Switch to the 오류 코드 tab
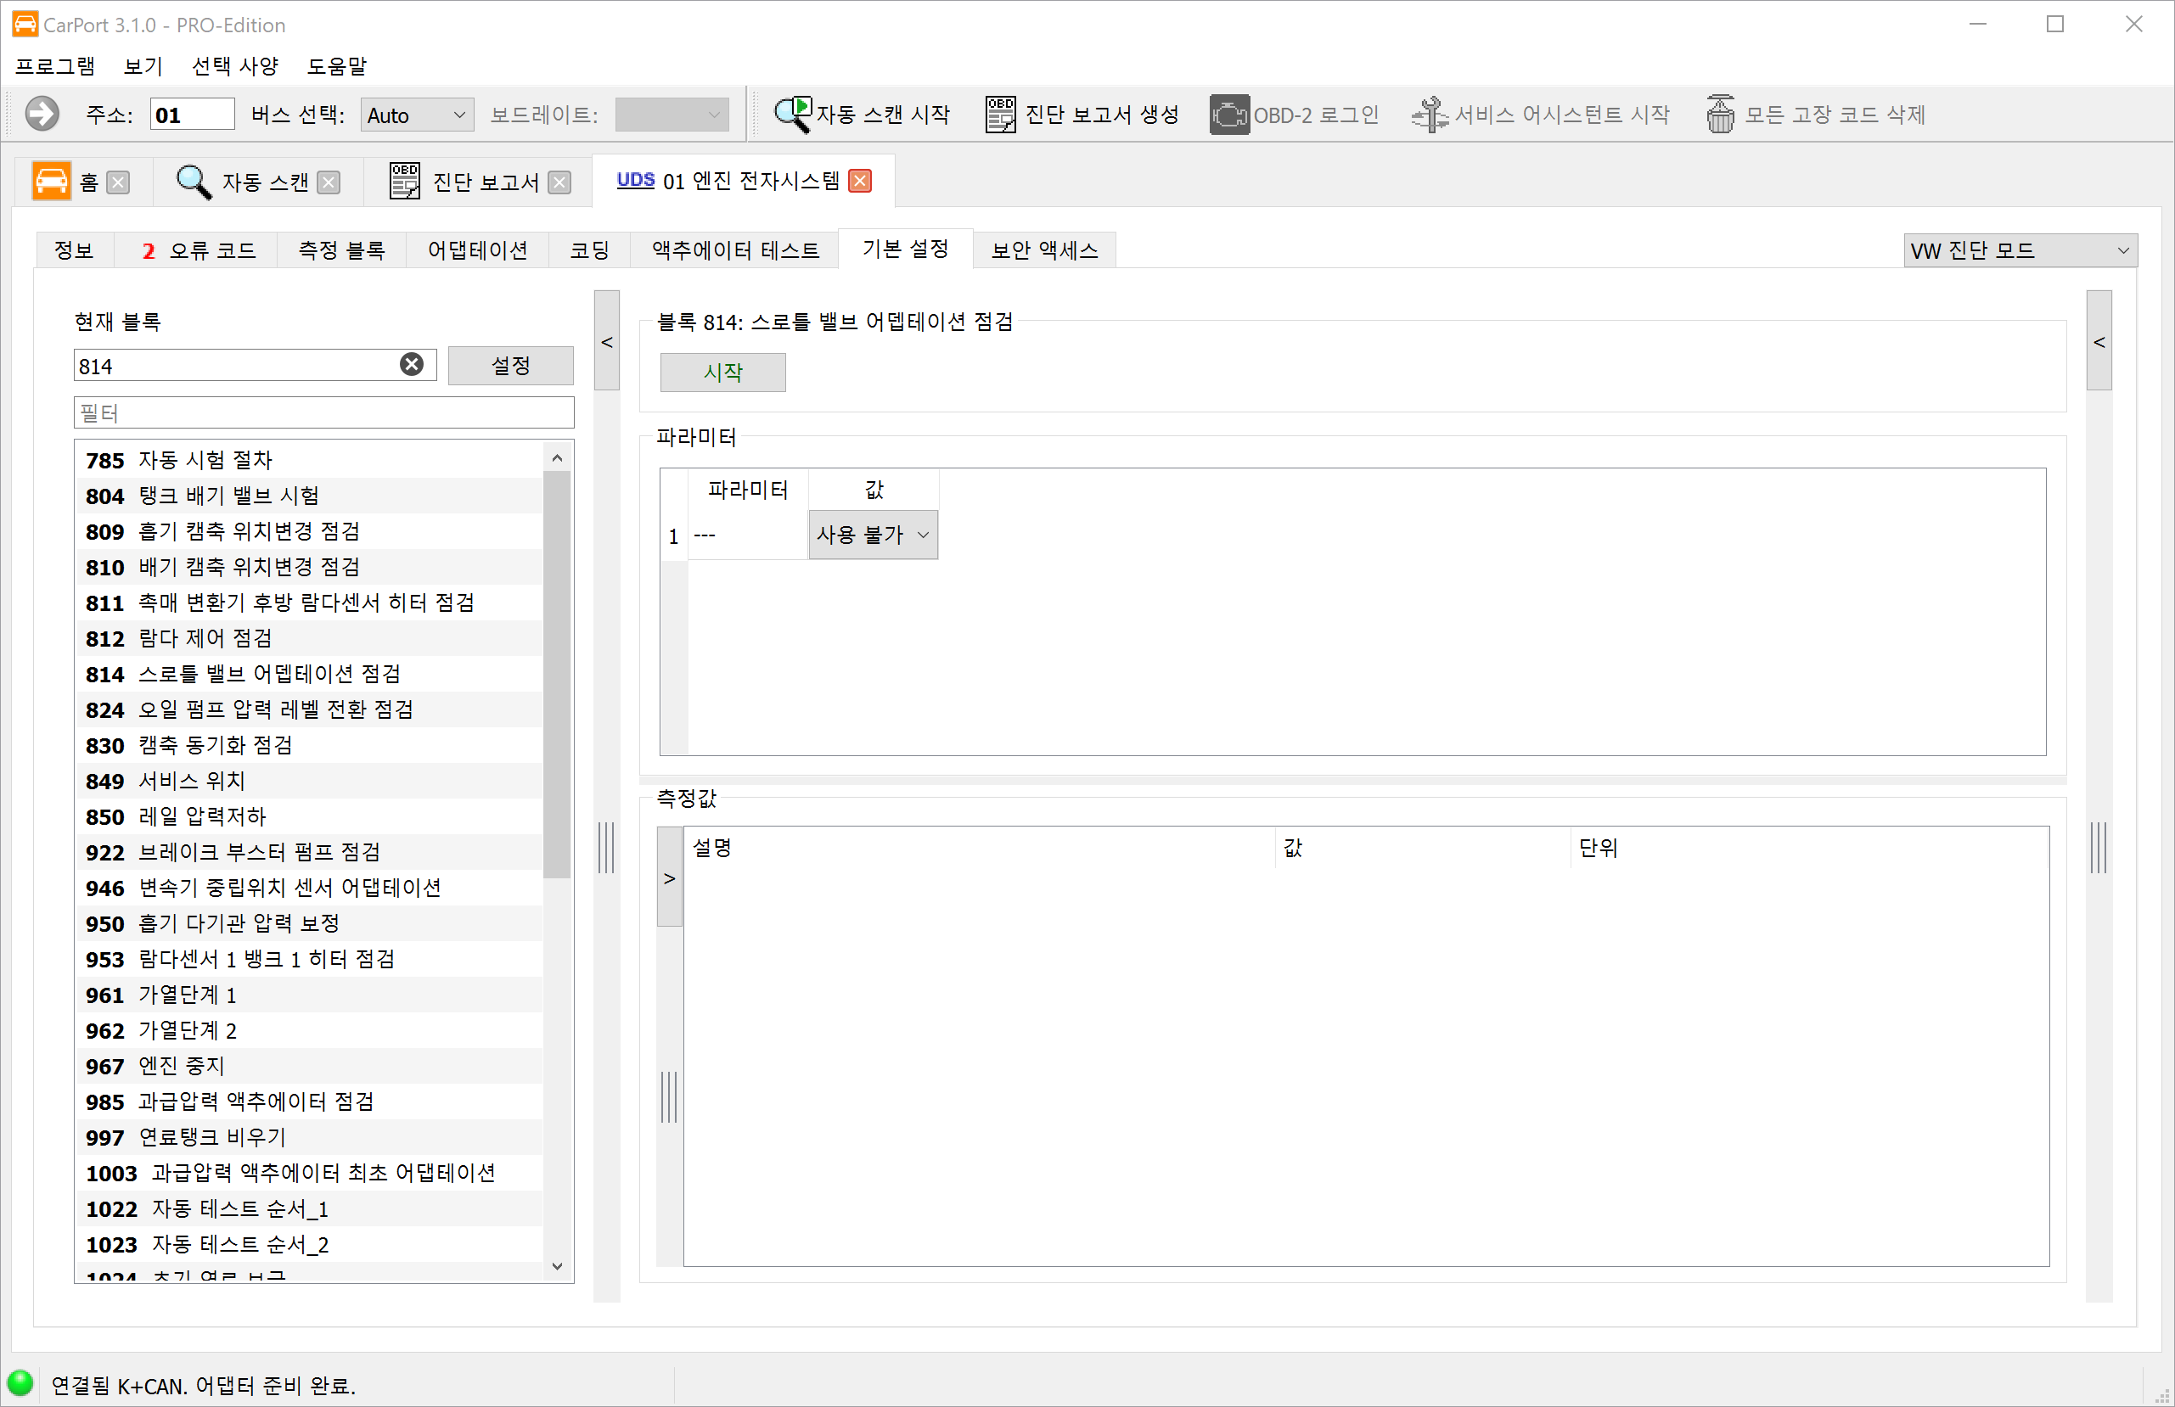The width and height of the screenshot is (2175, 1407). pos(198,250)
